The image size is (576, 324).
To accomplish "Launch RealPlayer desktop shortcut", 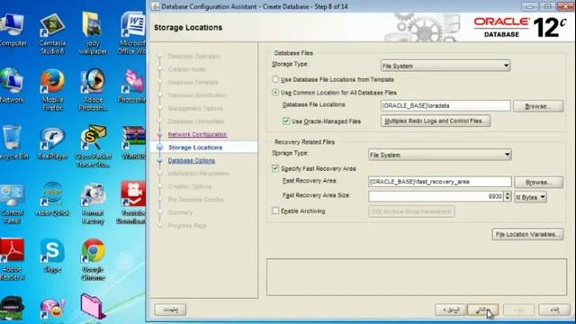I will coord(52,143).
